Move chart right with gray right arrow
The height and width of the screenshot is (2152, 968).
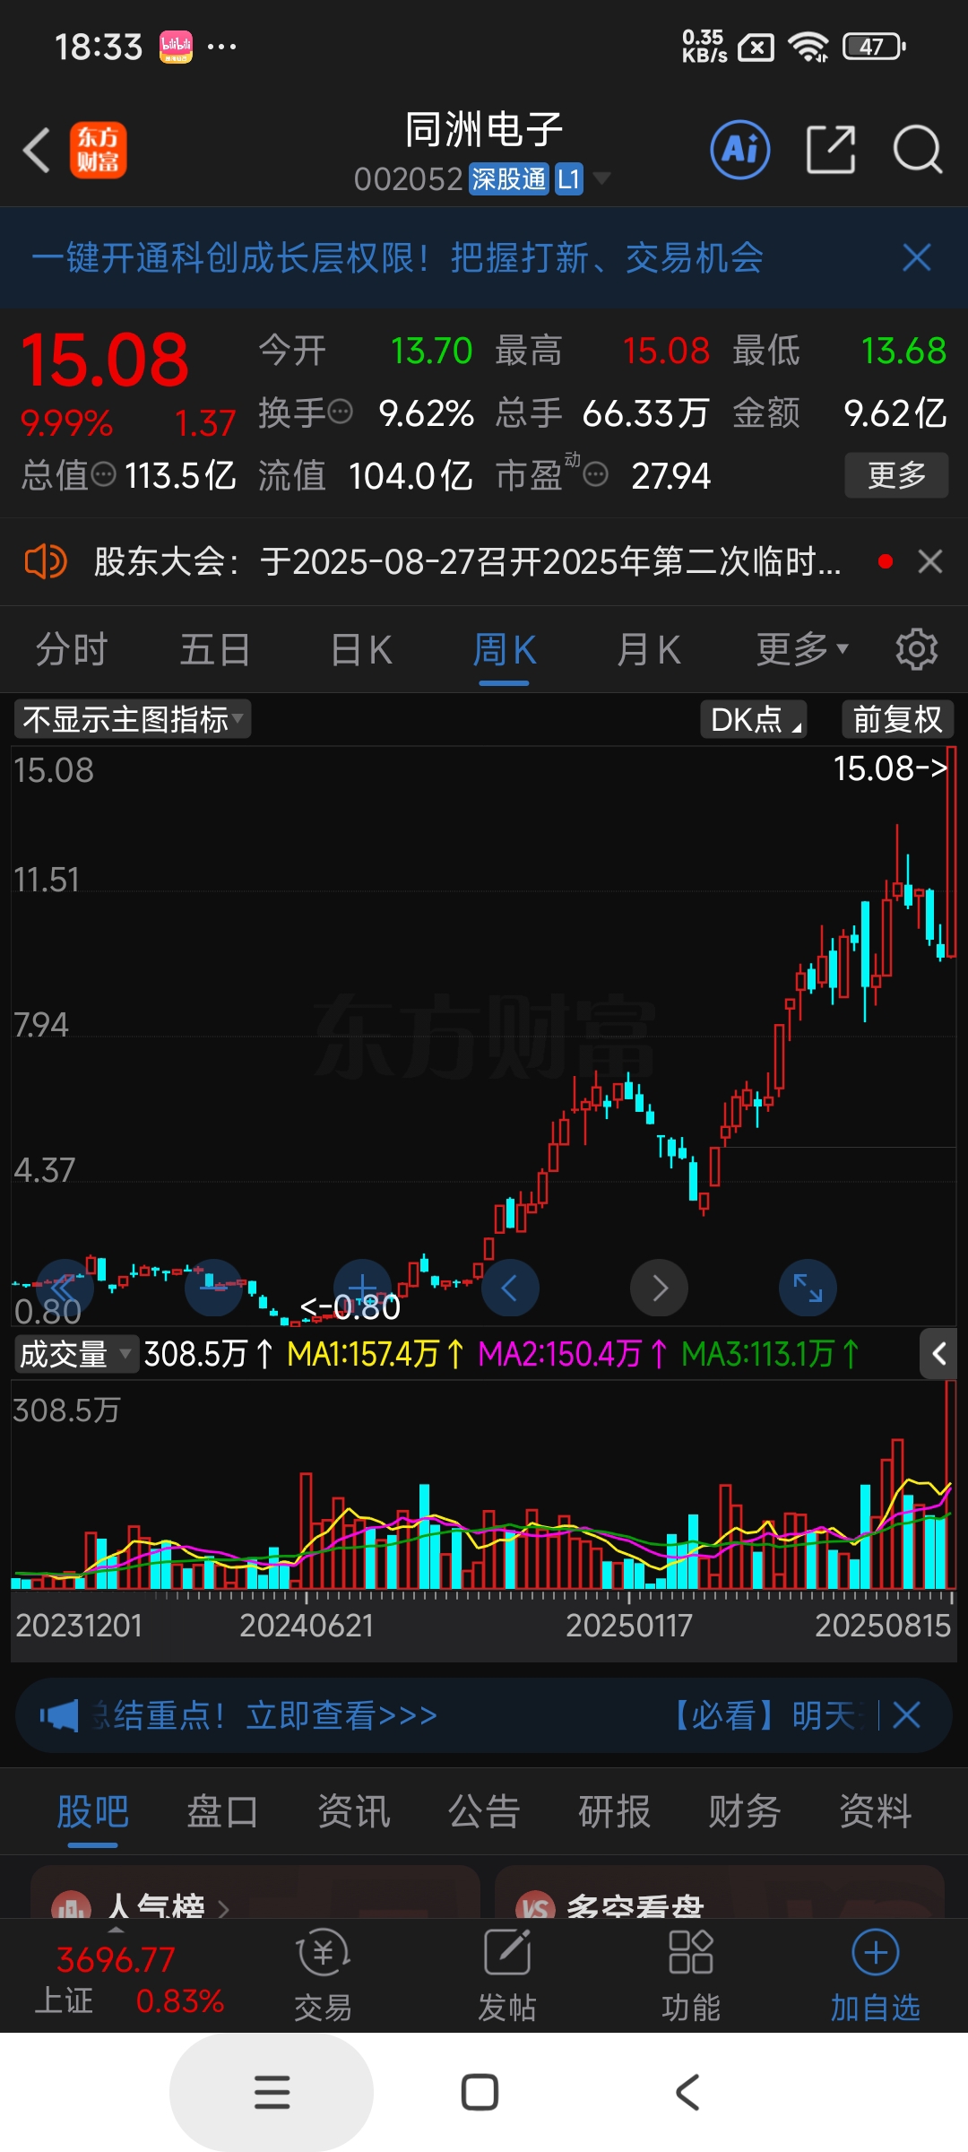[x=659, y=1289]
